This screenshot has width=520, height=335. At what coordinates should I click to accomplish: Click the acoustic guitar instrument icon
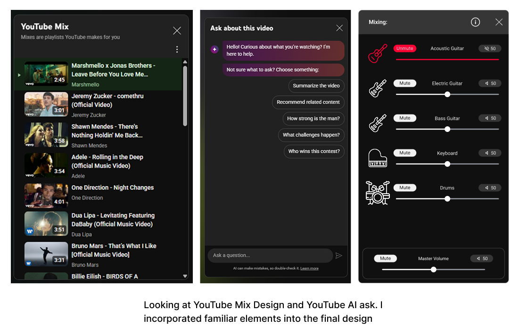378,53
